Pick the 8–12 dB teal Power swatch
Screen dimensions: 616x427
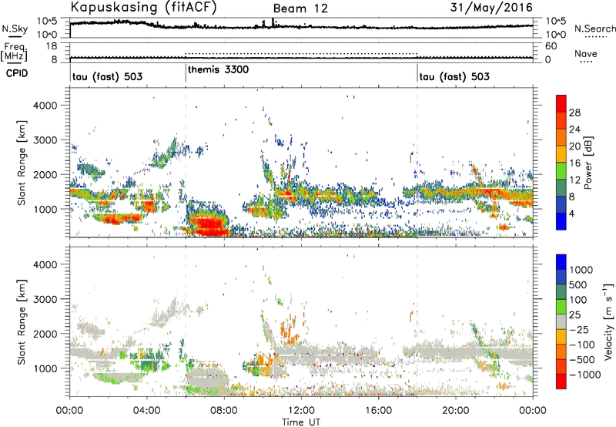[x=561, y=187]
